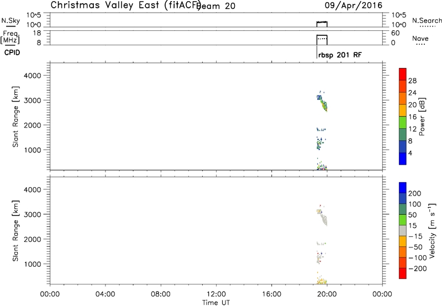
Task: Select the N.Sky legend label
Action: coord(10,20)
